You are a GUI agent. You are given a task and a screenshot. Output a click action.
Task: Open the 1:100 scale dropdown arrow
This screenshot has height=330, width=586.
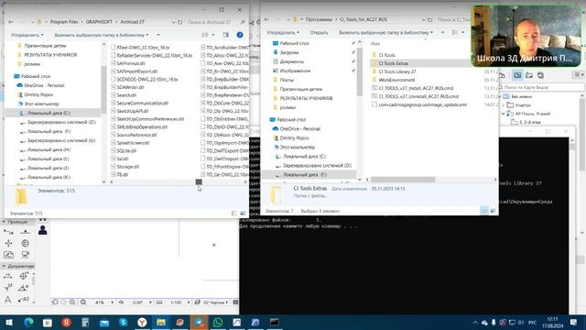click(x=188, y=302)
